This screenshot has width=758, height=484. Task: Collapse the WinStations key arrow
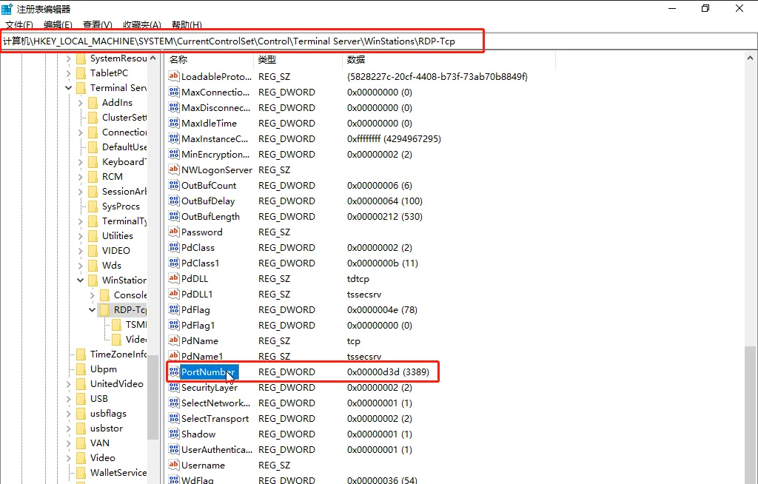click(x=81, y=280)
